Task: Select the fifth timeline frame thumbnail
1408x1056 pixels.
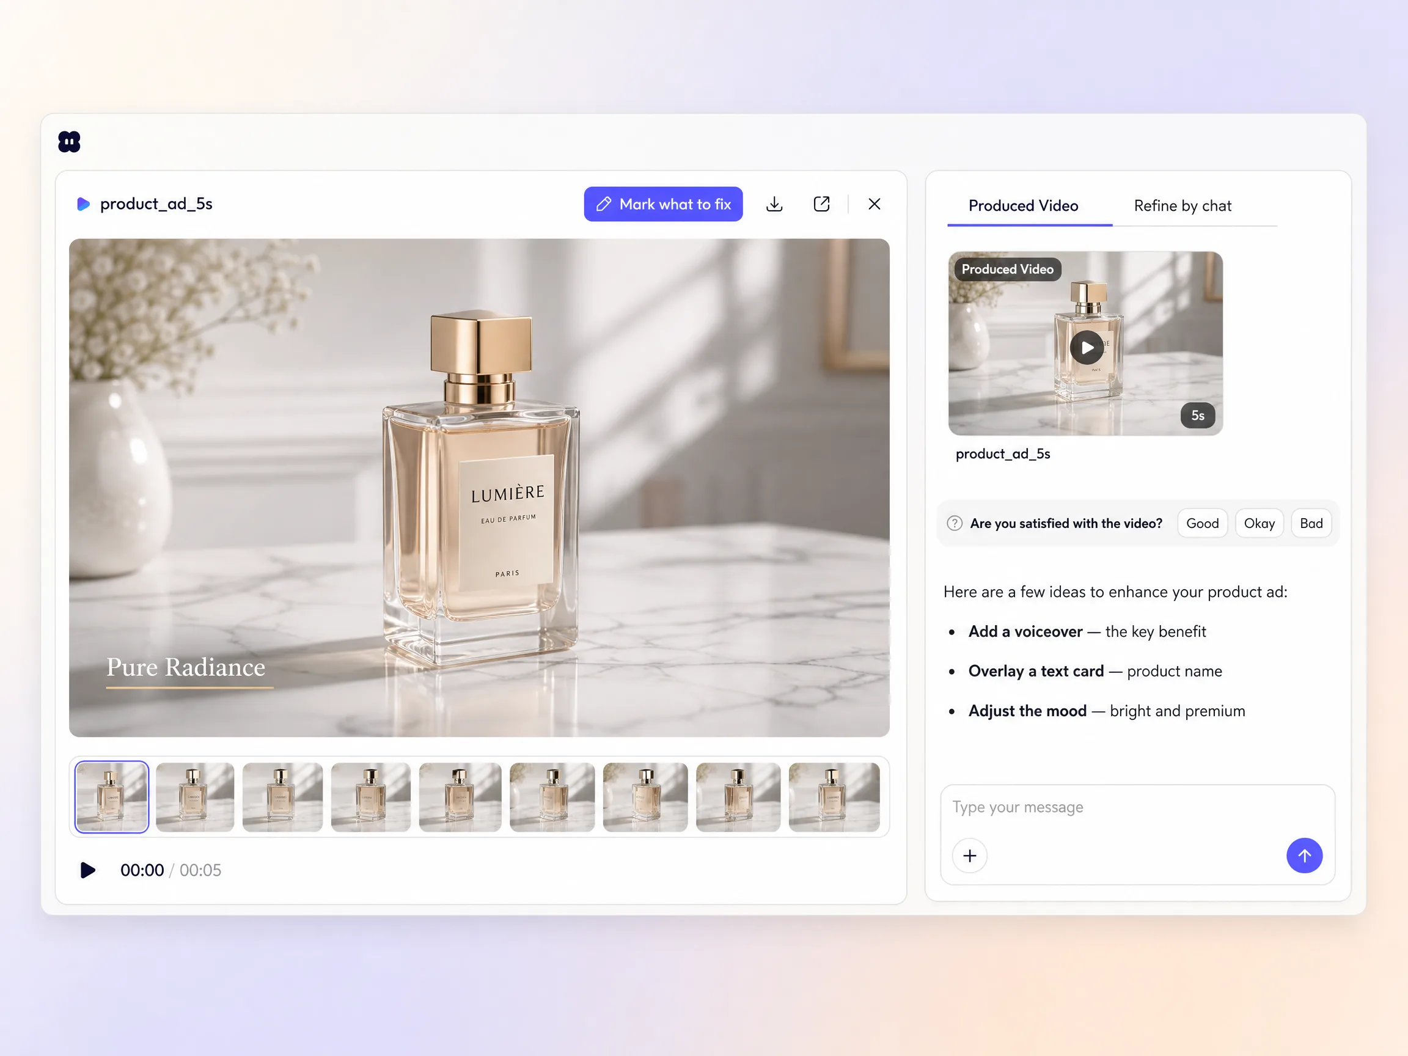Action: coord(460,797)
